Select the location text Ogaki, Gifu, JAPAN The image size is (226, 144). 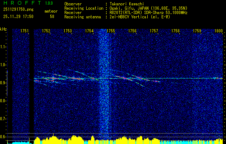tap(130, 8)
